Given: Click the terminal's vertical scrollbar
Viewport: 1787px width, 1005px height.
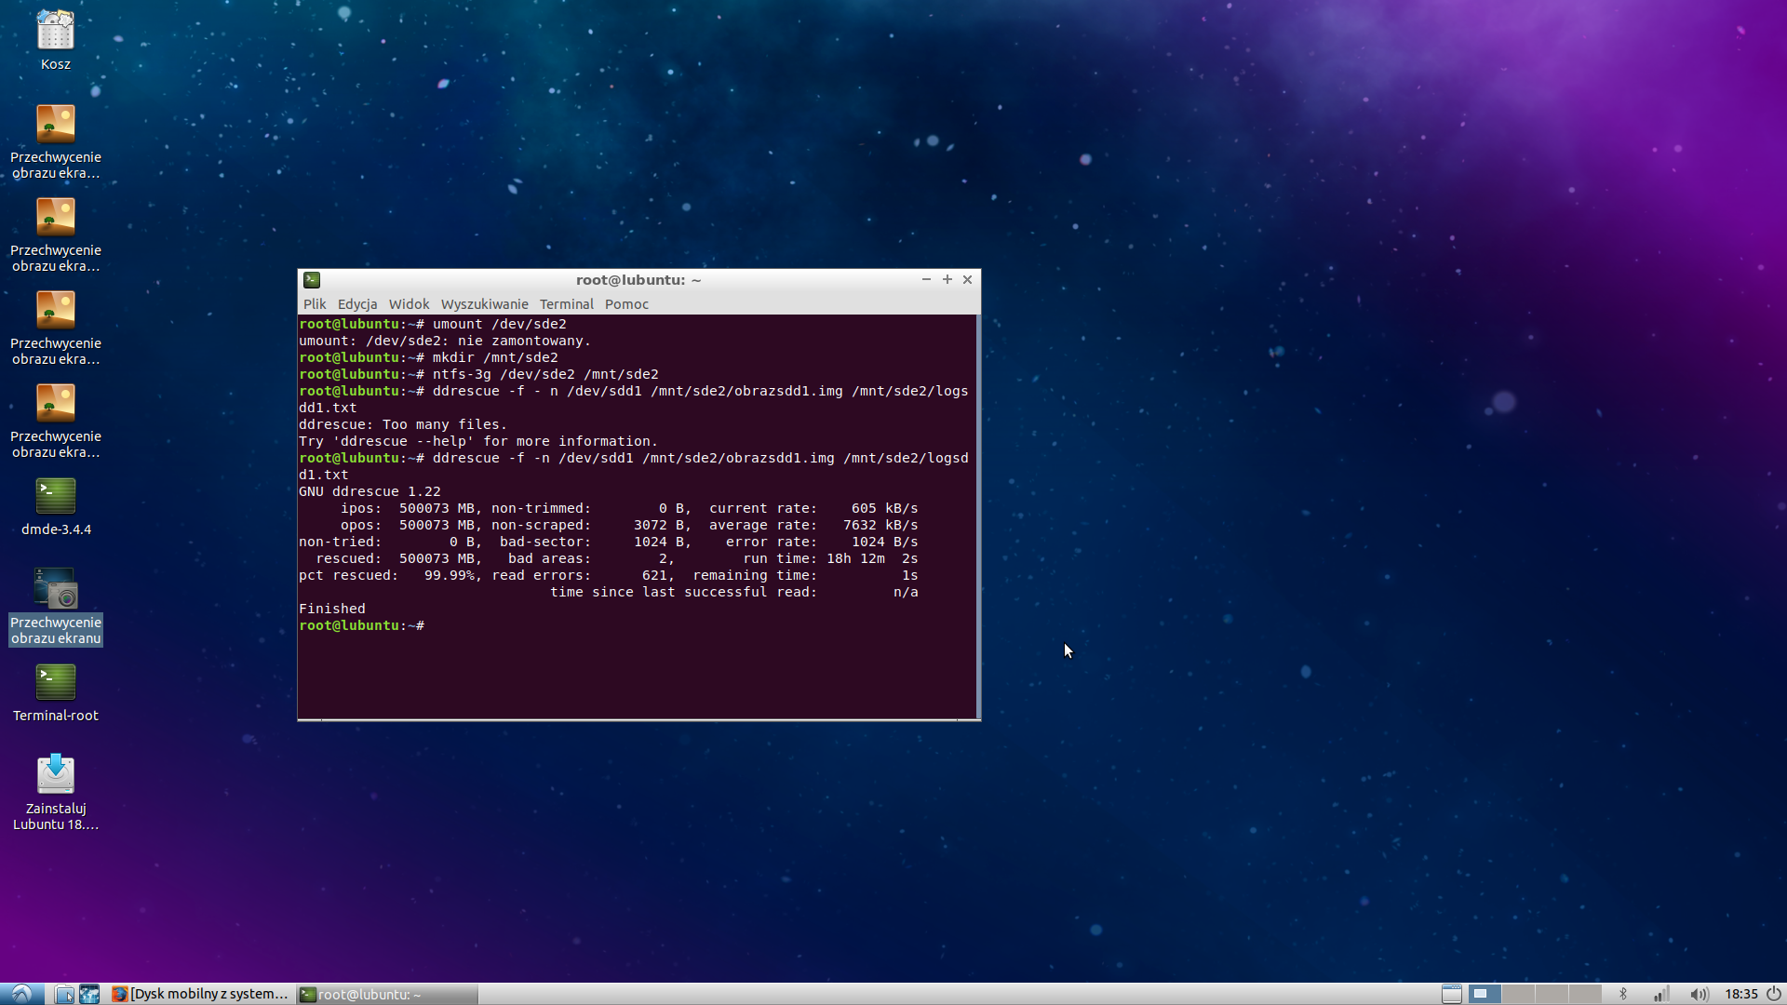Looking at the screenshot, I should click(x=978, y=516).
